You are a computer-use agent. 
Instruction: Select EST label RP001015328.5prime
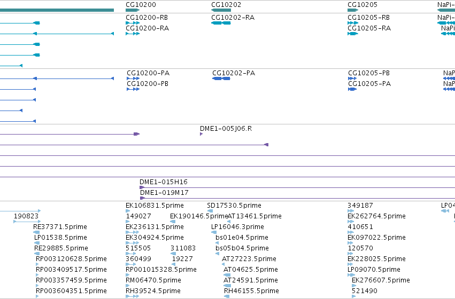(161, 270)
